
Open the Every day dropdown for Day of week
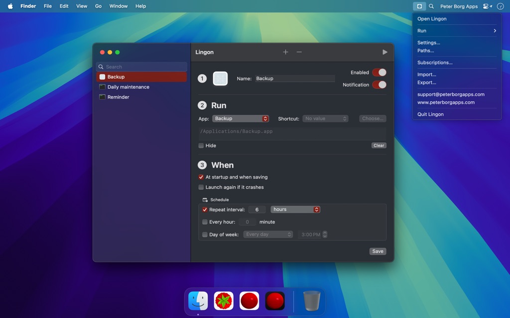click(268, 234)
